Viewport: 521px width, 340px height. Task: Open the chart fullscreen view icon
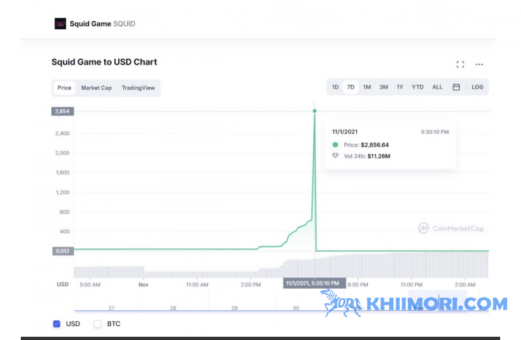(x=460, y=64)
